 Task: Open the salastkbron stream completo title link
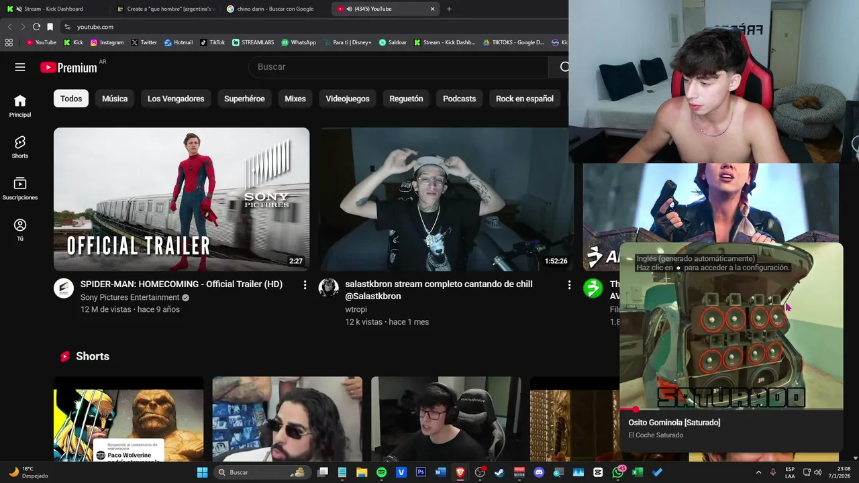tap(439, 290)
